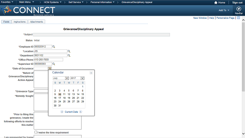Viewport: 245px width, 138px height.
Task: Open the NavBar compass icon
Action: pyautogui.click(x=238, y=9)
